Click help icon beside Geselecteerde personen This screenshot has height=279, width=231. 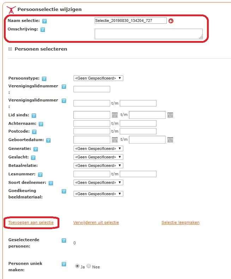tap(64, 240)
